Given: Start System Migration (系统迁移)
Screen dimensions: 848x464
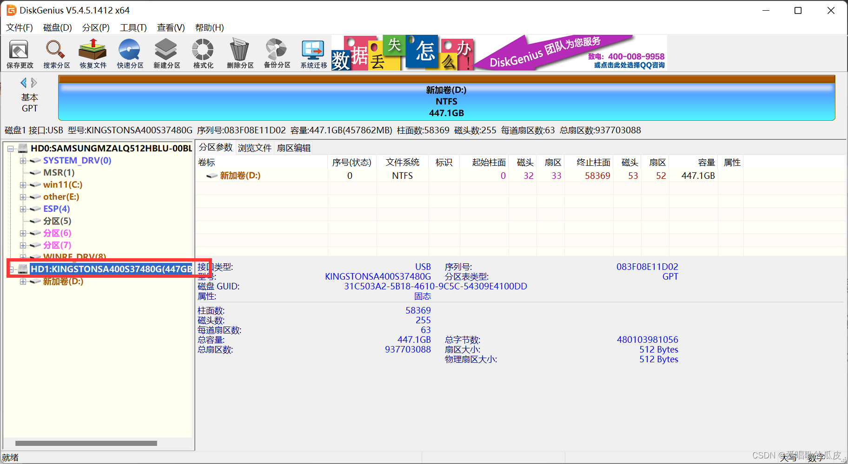Looking at the screenshot, I should (x=313, y=53).
